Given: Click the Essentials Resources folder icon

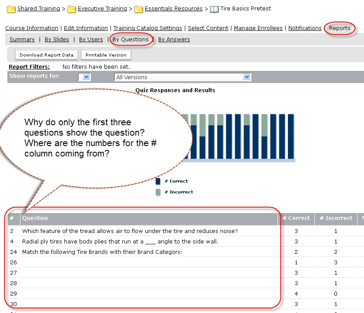Looking at the screenshot, I should coord(139,9).
